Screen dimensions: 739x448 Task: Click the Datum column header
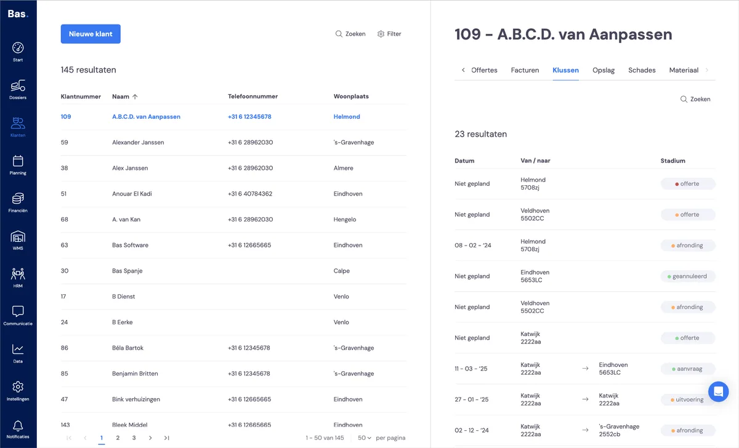(464, 161)
